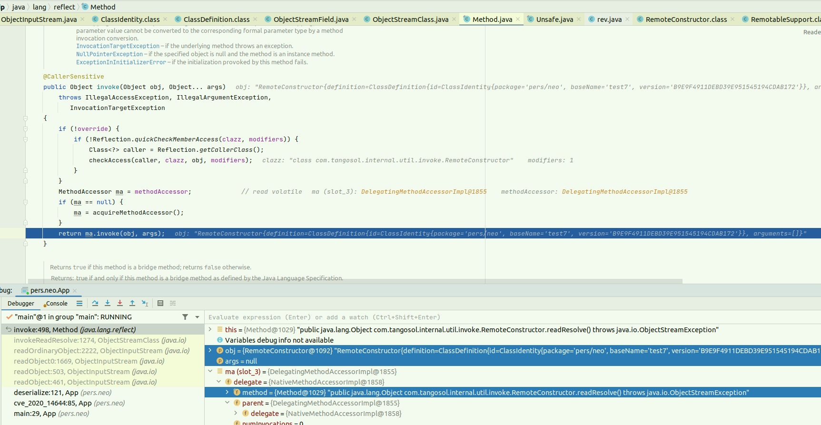Click the fold marker beside if (!override)

pyautogui.click(x=26, y=129)
